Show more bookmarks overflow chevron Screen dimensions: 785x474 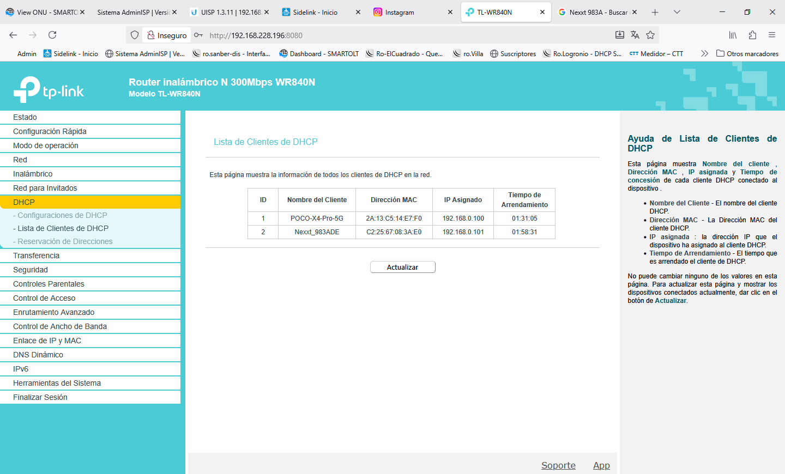(704, 53)
